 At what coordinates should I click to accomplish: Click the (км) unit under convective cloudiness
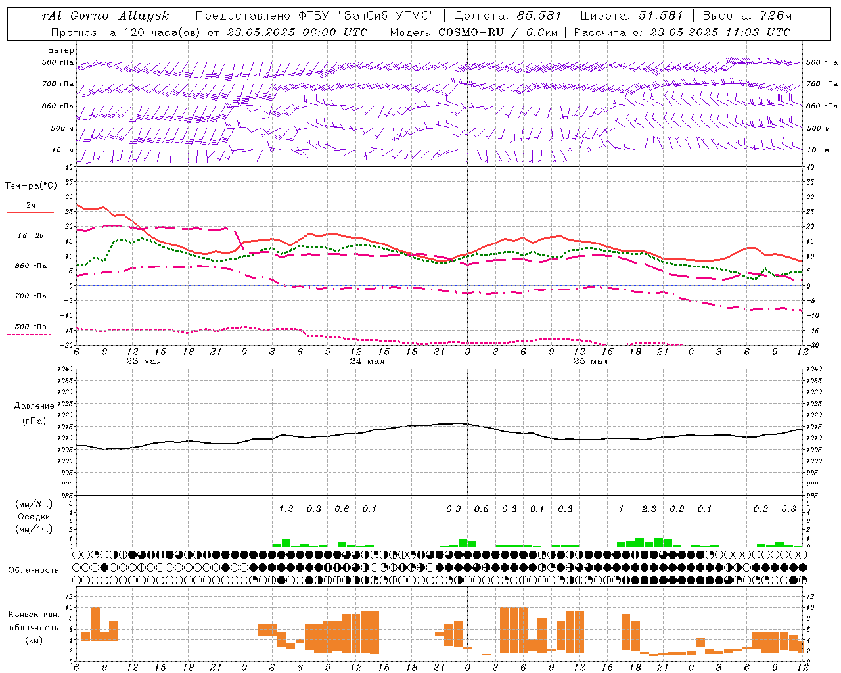[x=34, y=640]
